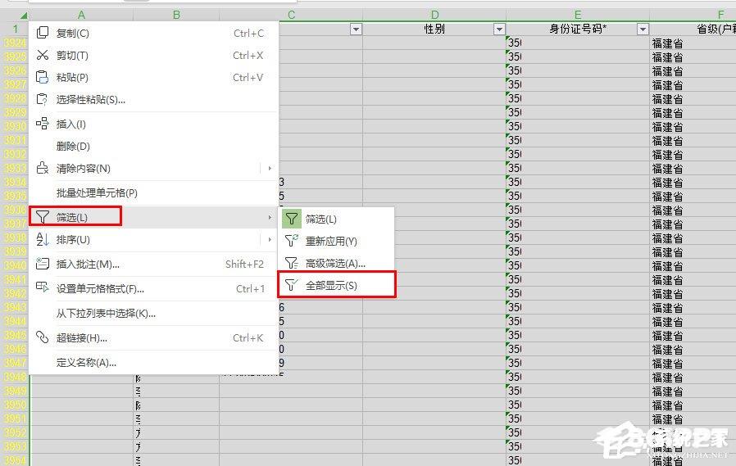Select column B header
The height and width of the screenshot is (466, 736).
click(x=176, y=15)
